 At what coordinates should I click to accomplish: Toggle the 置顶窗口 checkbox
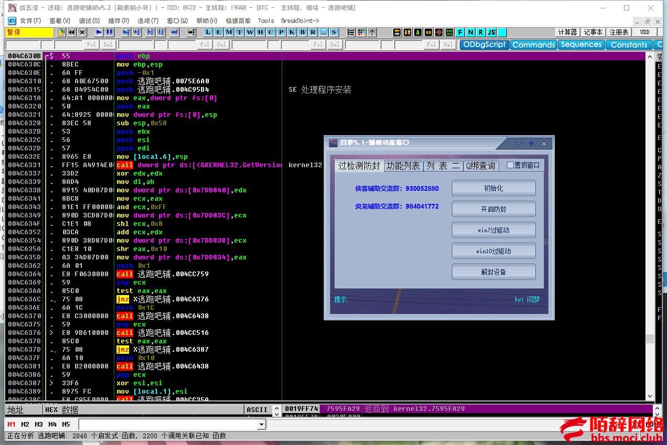(x=510, y=165)
